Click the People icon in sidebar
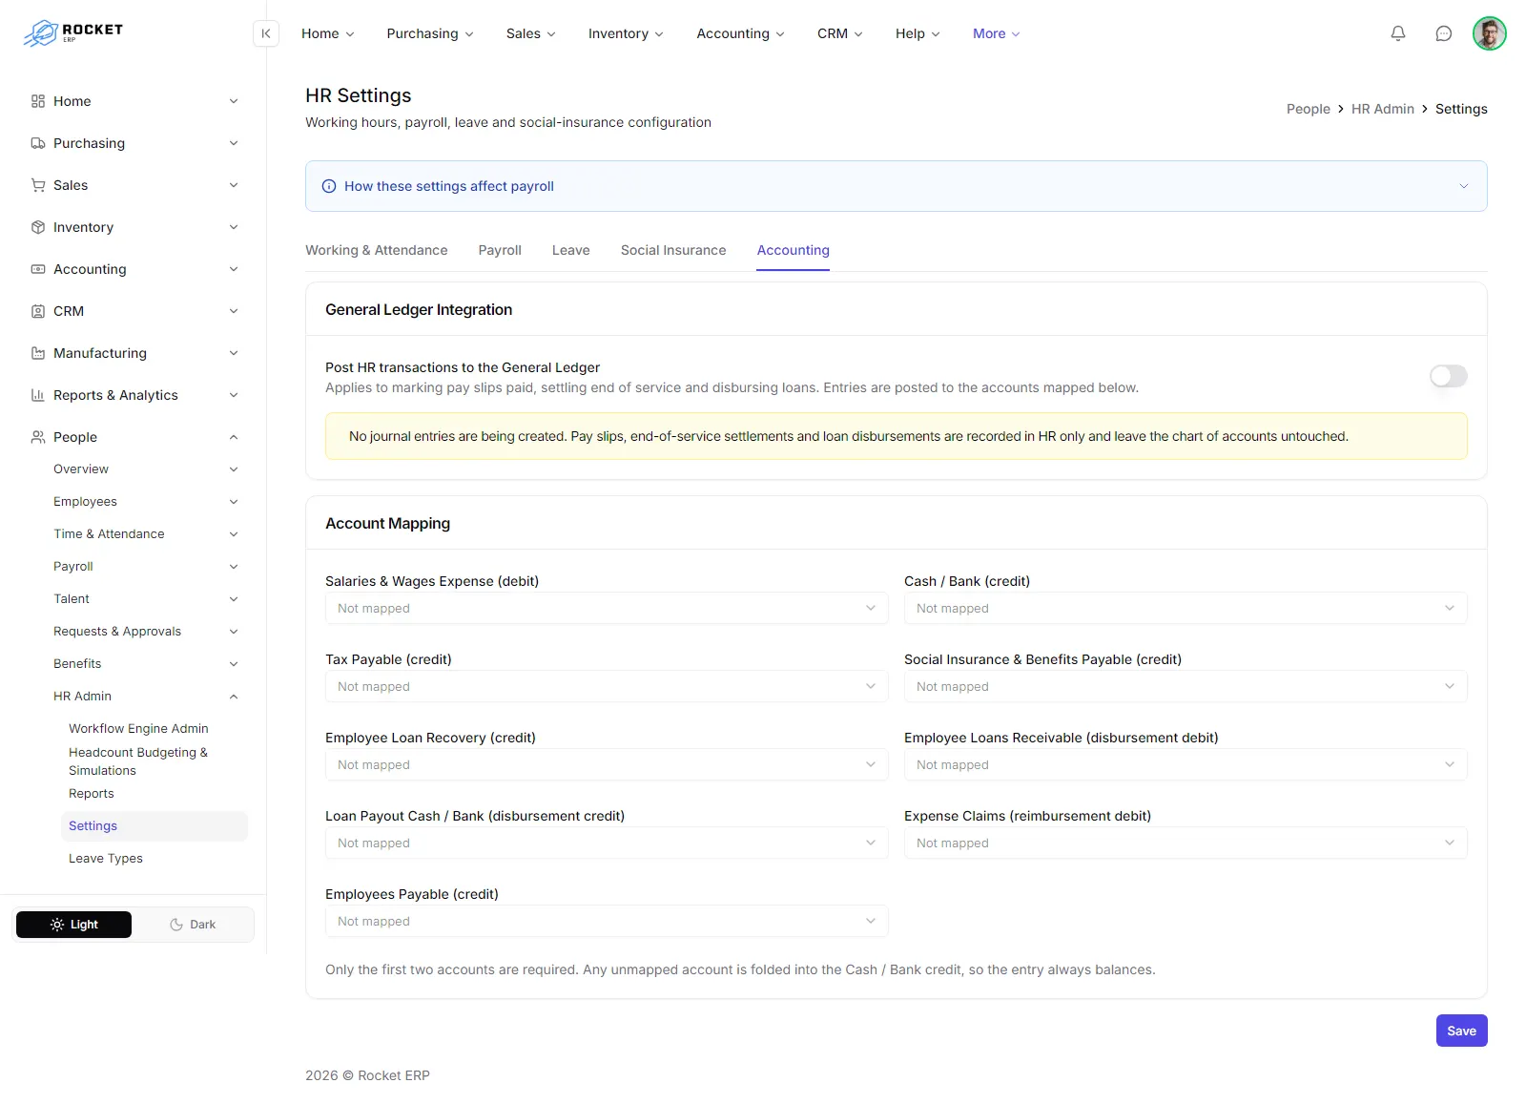Screen dimensions: 1526x1104 coord(38,437)
